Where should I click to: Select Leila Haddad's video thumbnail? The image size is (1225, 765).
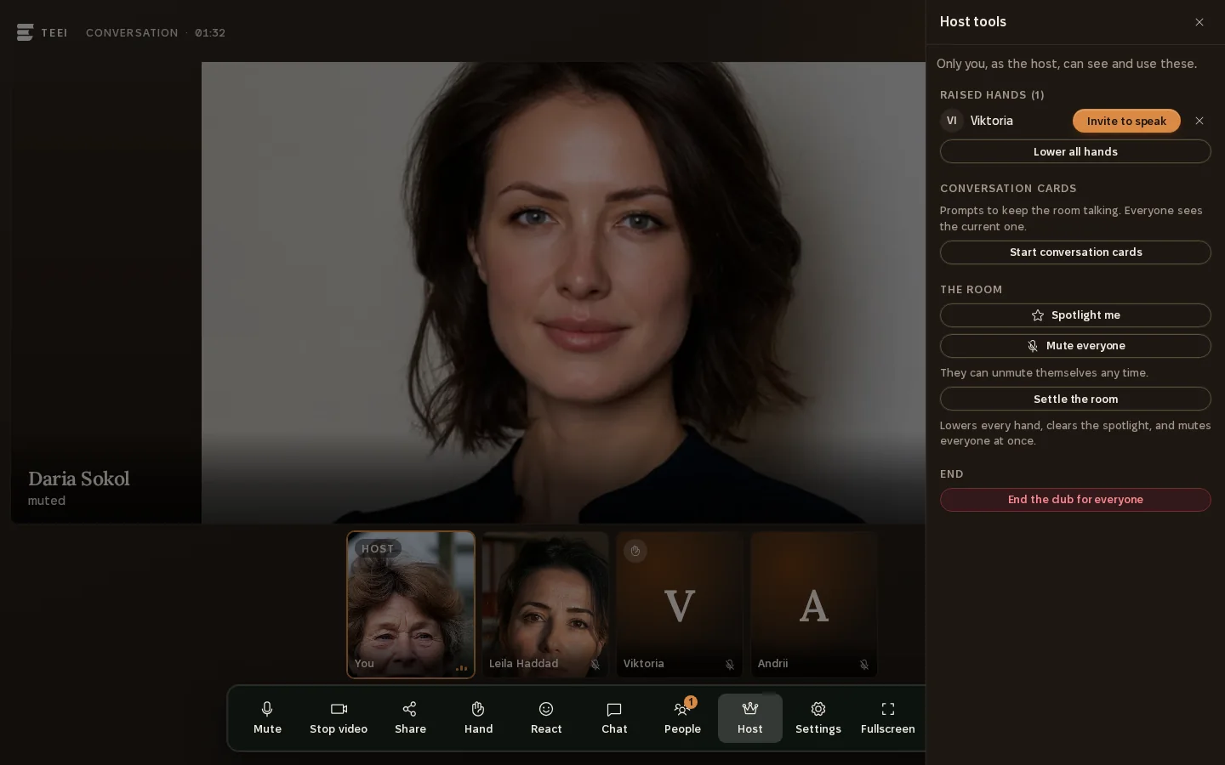545,604
